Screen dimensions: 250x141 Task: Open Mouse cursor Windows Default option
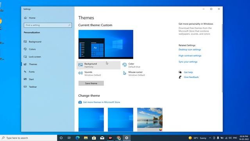point(134,74)
